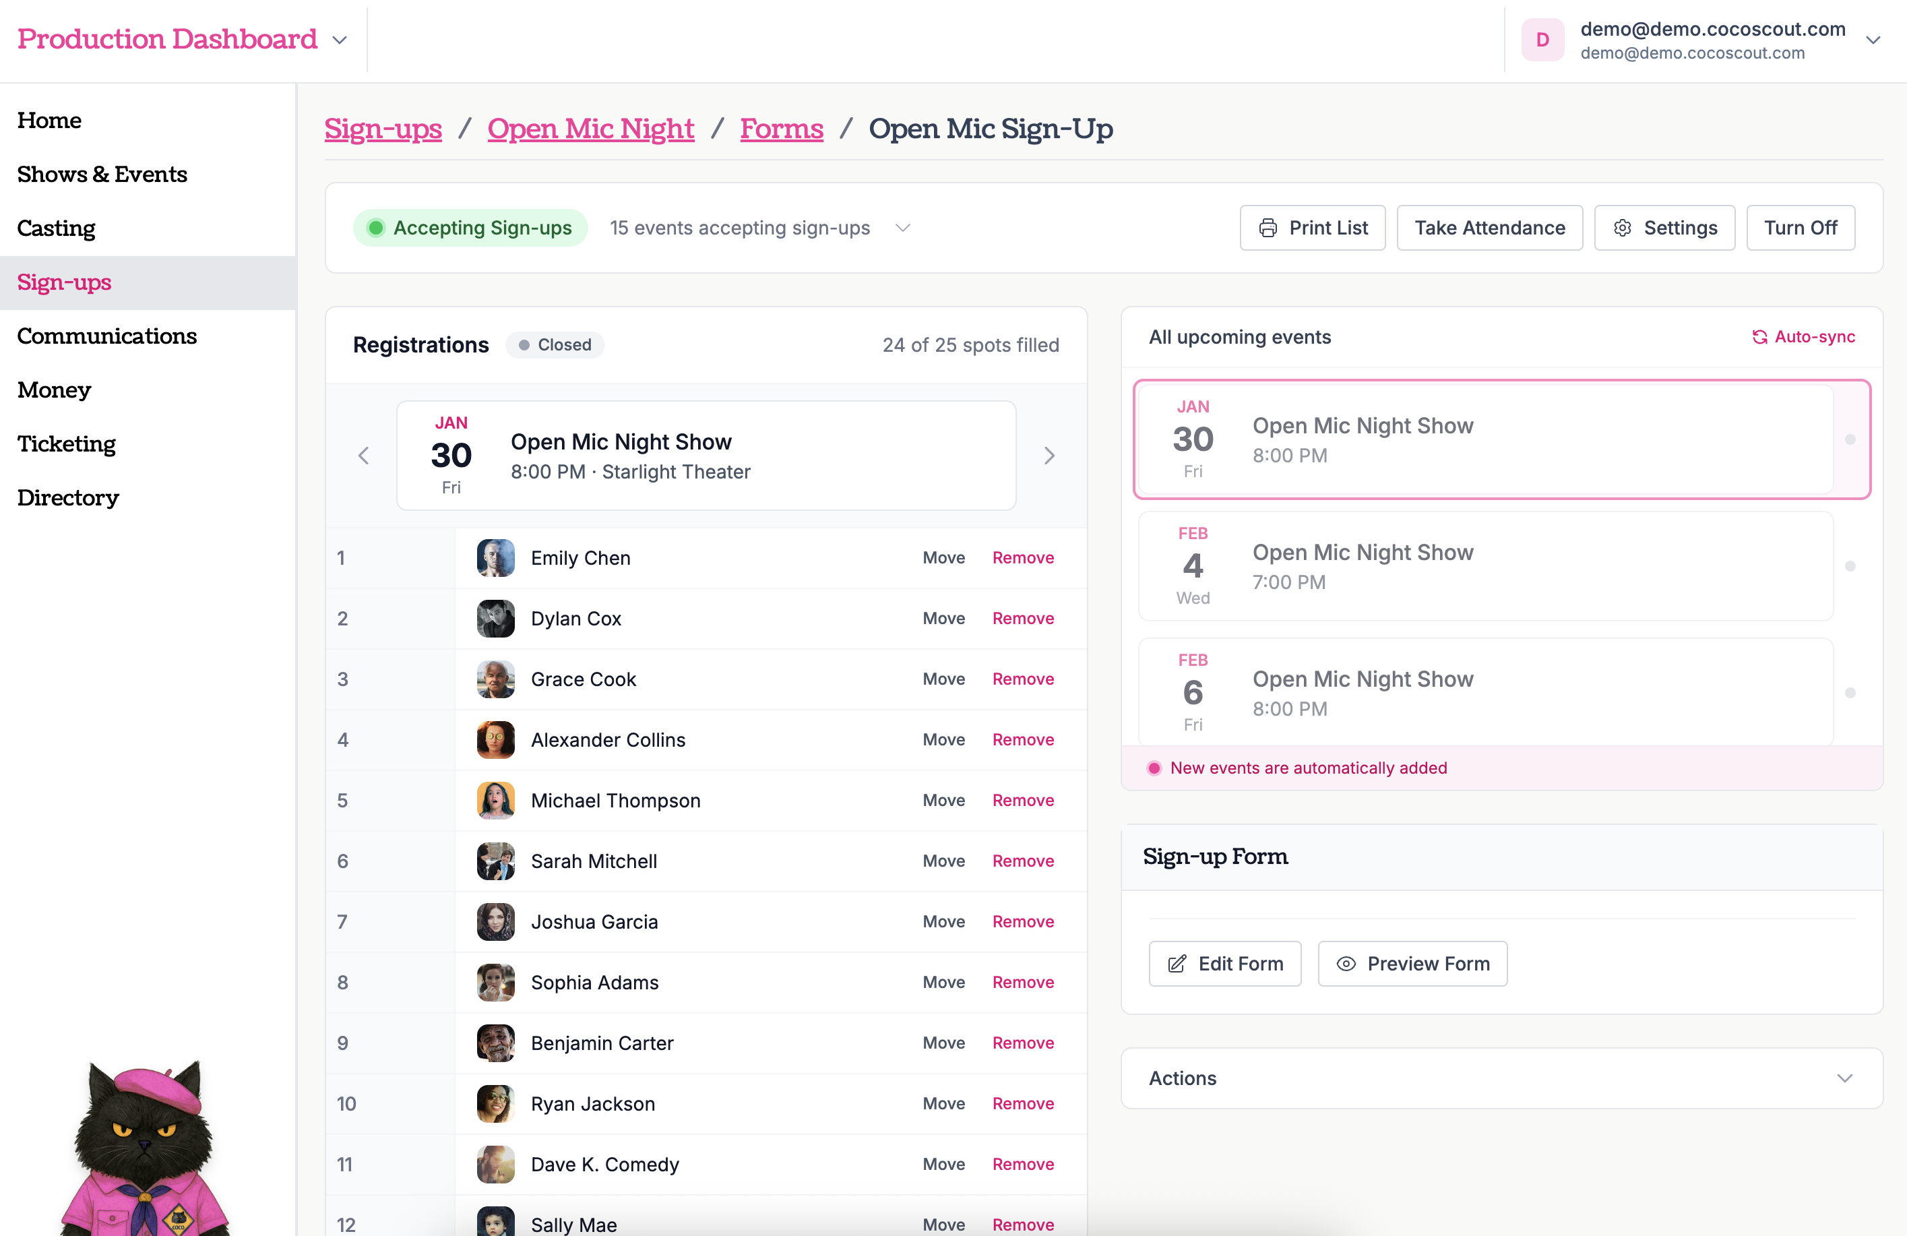Go to the previous event with left arrow
The height and width of the screenshot is (1236, 1907).
coord(364,456)
